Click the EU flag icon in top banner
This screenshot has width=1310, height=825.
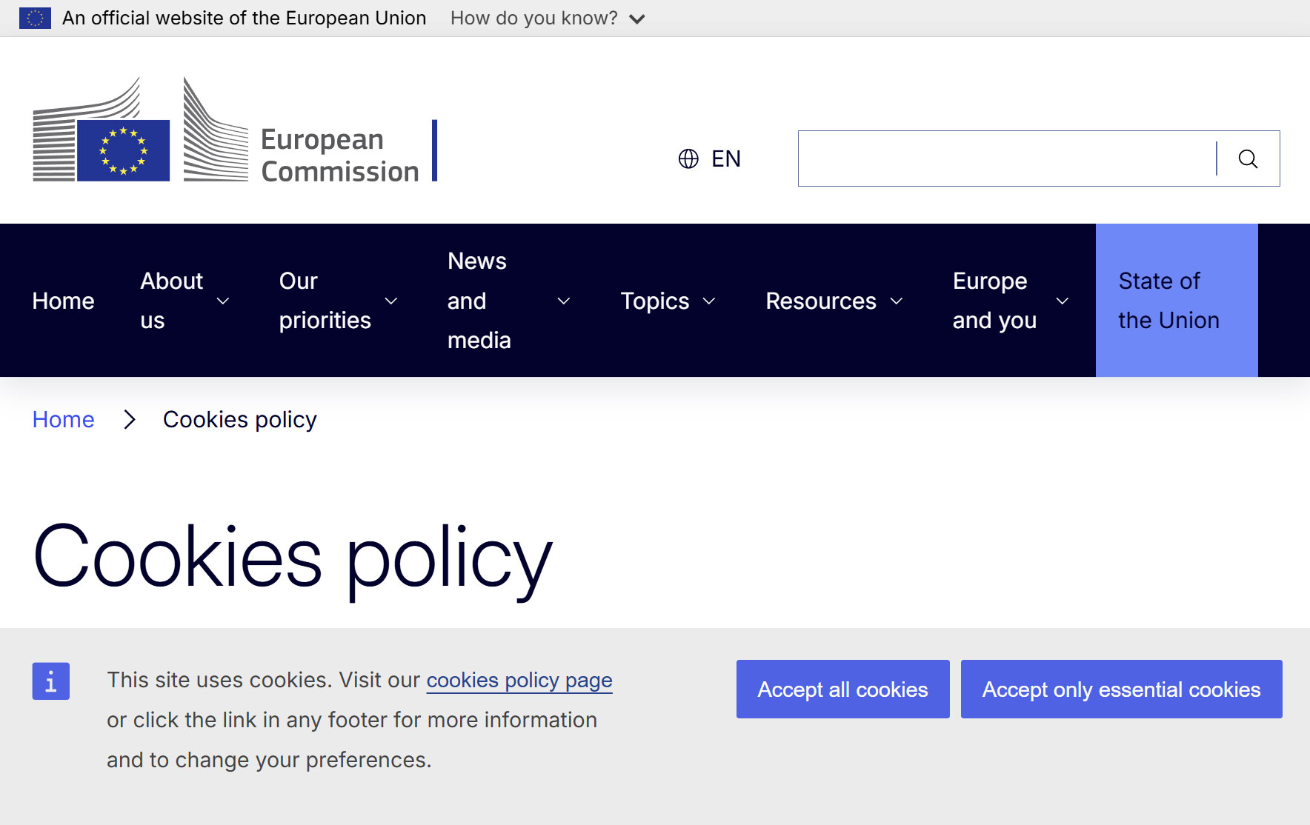(35, 18)
